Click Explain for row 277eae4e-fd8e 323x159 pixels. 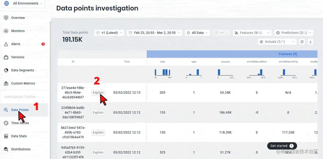pyautogui.click(x=98, y=93)
